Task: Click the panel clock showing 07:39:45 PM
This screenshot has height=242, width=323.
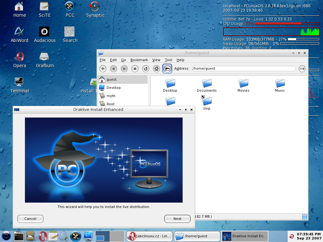Action: pos(309,236)
